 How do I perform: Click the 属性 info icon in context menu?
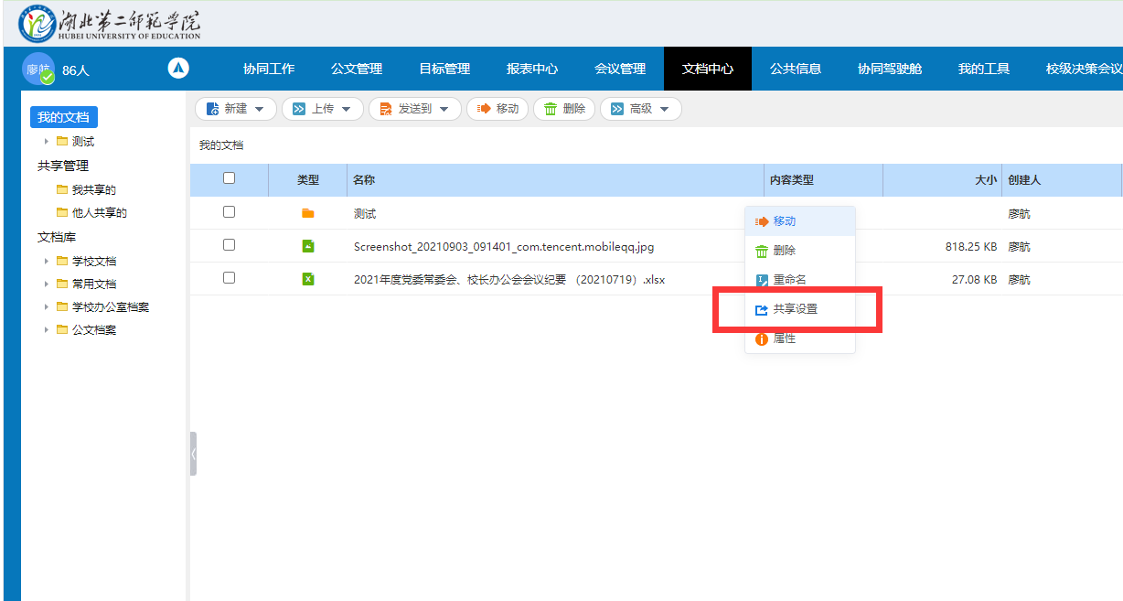pos(761,338)
